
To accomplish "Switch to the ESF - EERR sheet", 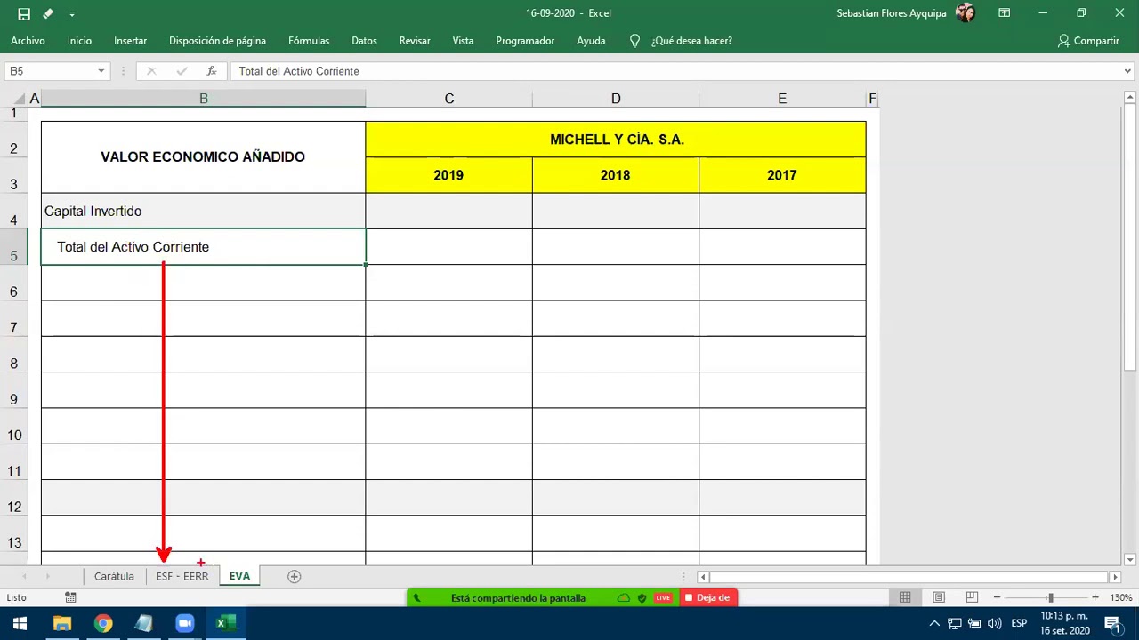I will (x=182, y=576).
